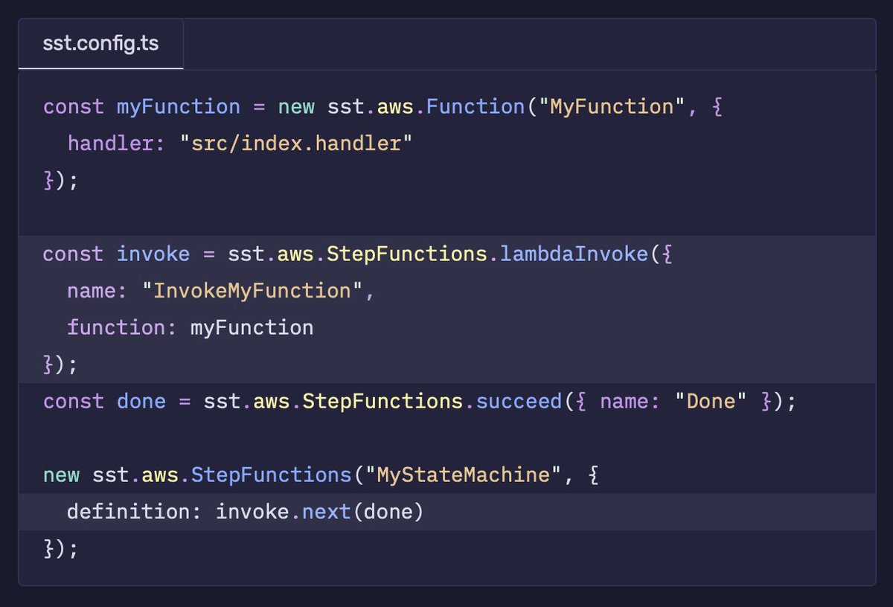Click the "Done" string literal
Viewport: 893px width, 607px height.
pyautogui.click(x=711, y=401)
